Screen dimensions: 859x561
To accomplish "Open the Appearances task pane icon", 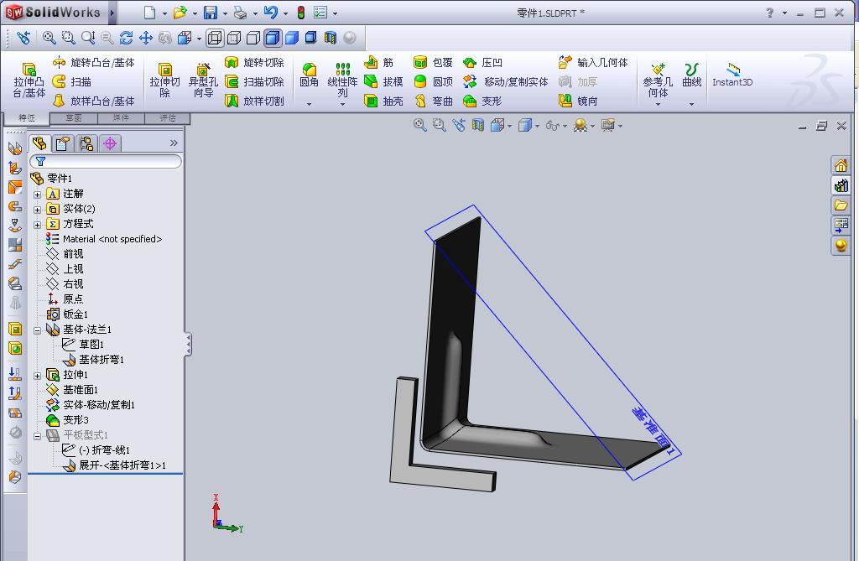I will [841, 245].
